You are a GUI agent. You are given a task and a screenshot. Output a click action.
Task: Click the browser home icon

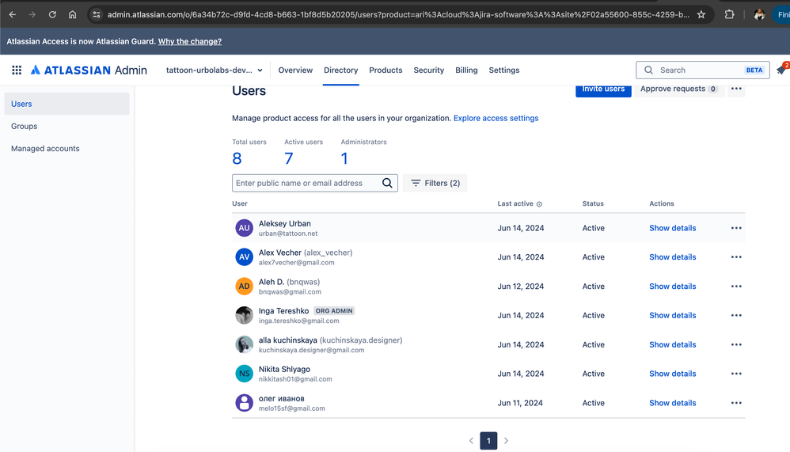tap(73, 14)
